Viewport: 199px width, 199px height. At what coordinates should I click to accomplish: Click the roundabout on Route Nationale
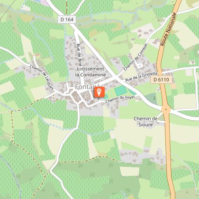tap(166, 109)
